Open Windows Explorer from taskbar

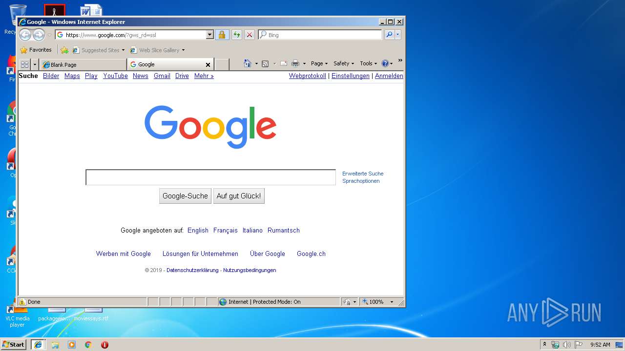click(x=55, y=345)
